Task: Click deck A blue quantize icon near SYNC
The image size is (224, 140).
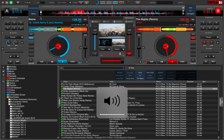Action: [80, 62]
